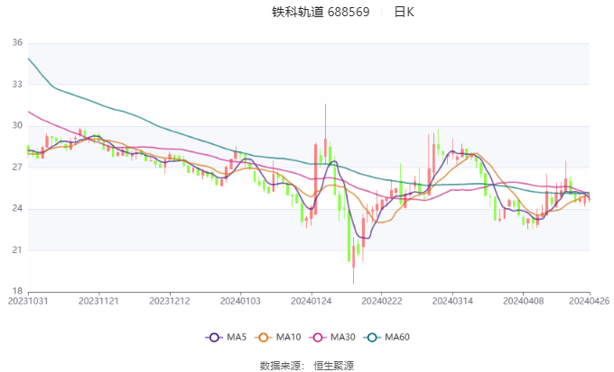Image resolution: width=614 pixels, height=372 pixels.
Task: Click the 数据来源 恒生聚源 source text
Action: coord(307,366)
